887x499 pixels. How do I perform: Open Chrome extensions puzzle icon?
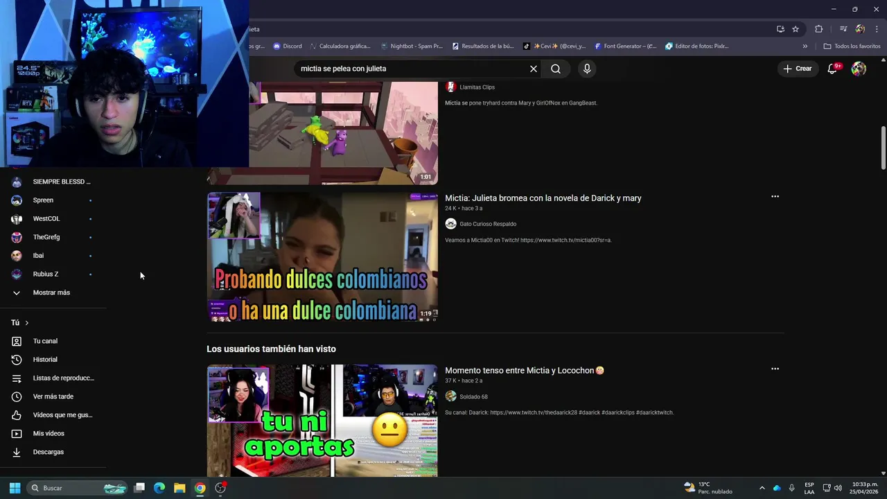819,29
